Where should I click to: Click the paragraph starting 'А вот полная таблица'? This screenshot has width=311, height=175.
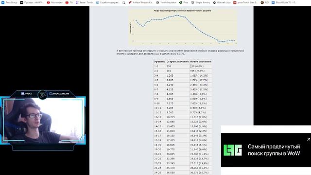(180, 52)
